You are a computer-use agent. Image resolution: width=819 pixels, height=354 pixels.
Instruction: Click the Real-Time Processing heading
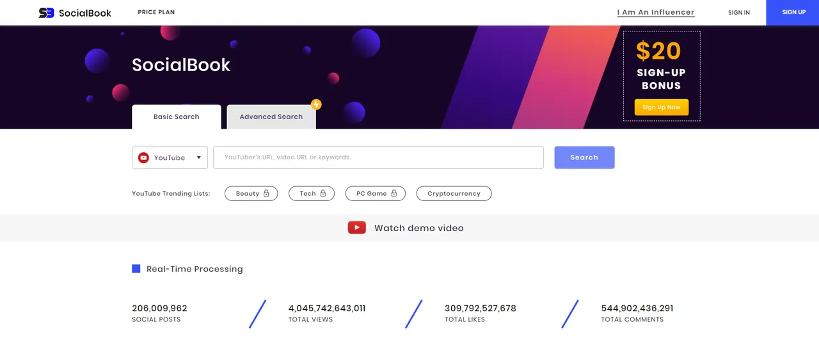point(195,269)
